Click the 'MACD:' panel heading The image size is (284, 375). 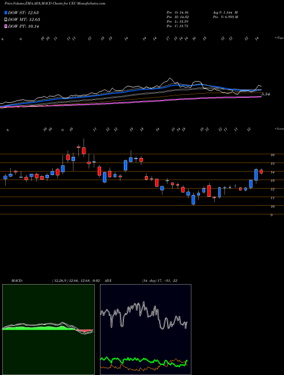point(17,281)
